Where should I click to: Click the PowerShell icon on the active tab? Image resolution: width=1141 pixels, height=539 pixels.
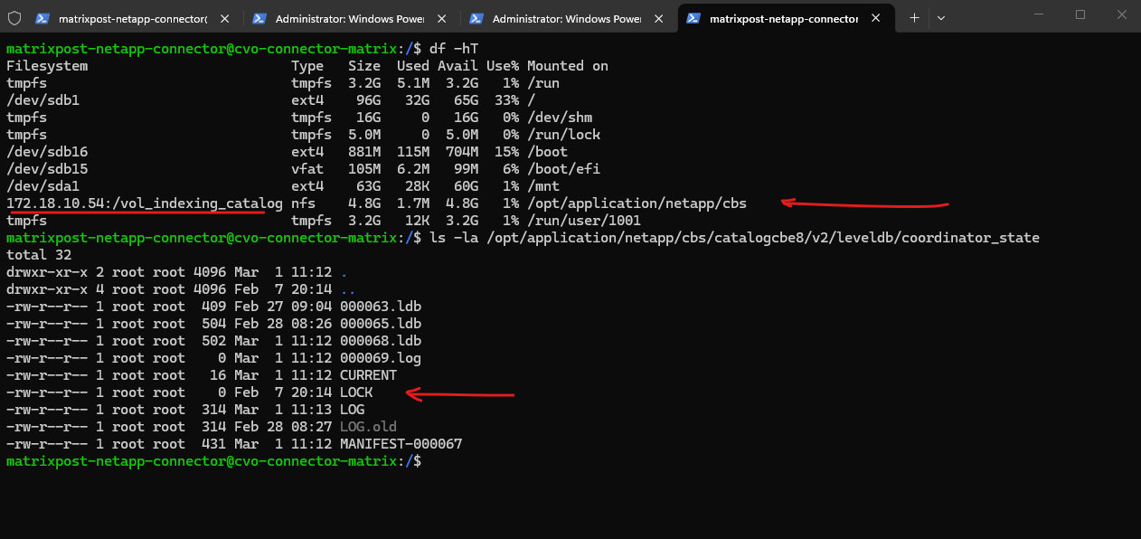click(693, 18)
